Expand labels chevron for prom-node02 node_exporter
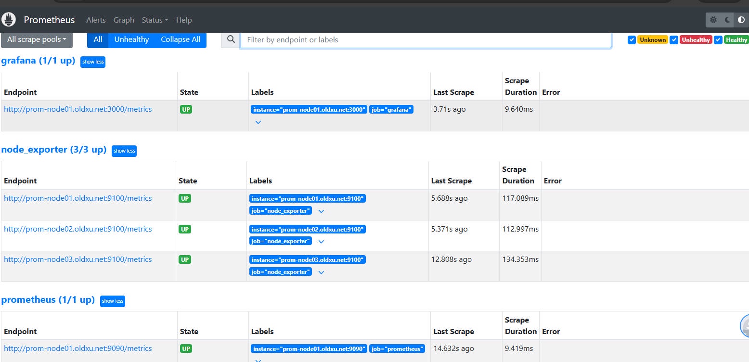Screen dimensions: 749x362 322,242
